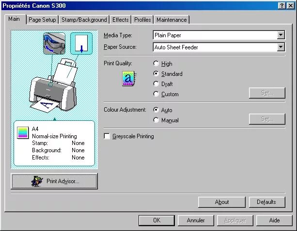
Task: Click the paper orientation sheet icon
Action: [x=81, y=43]
